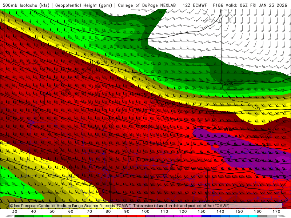The width and height of the screenshot is (291, 218).
Task: Click the 'Valid: 06Z FRI JAN 23 2026' text
Action: tap(256, 5)
